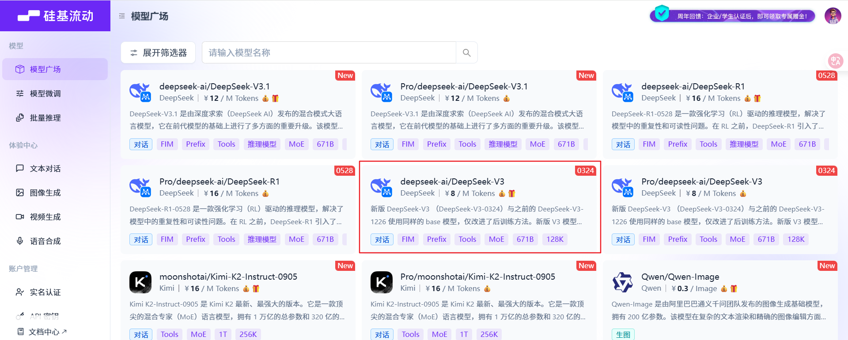Focus the 请输入模型名称 search field
Viewport: 848px width, 340px height.
tap(329, 53)
